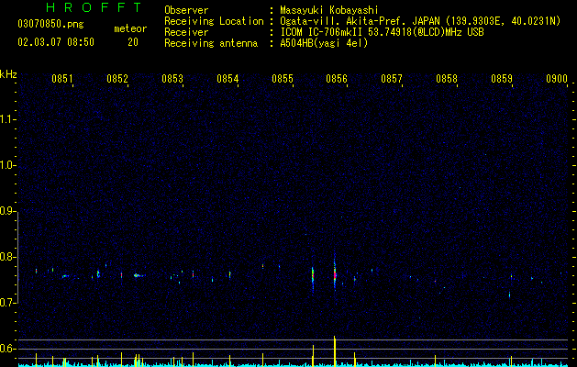Viewport: 577px width, 367px height.
Task: Click the 0859 time marker
Action: click(502, 79)
